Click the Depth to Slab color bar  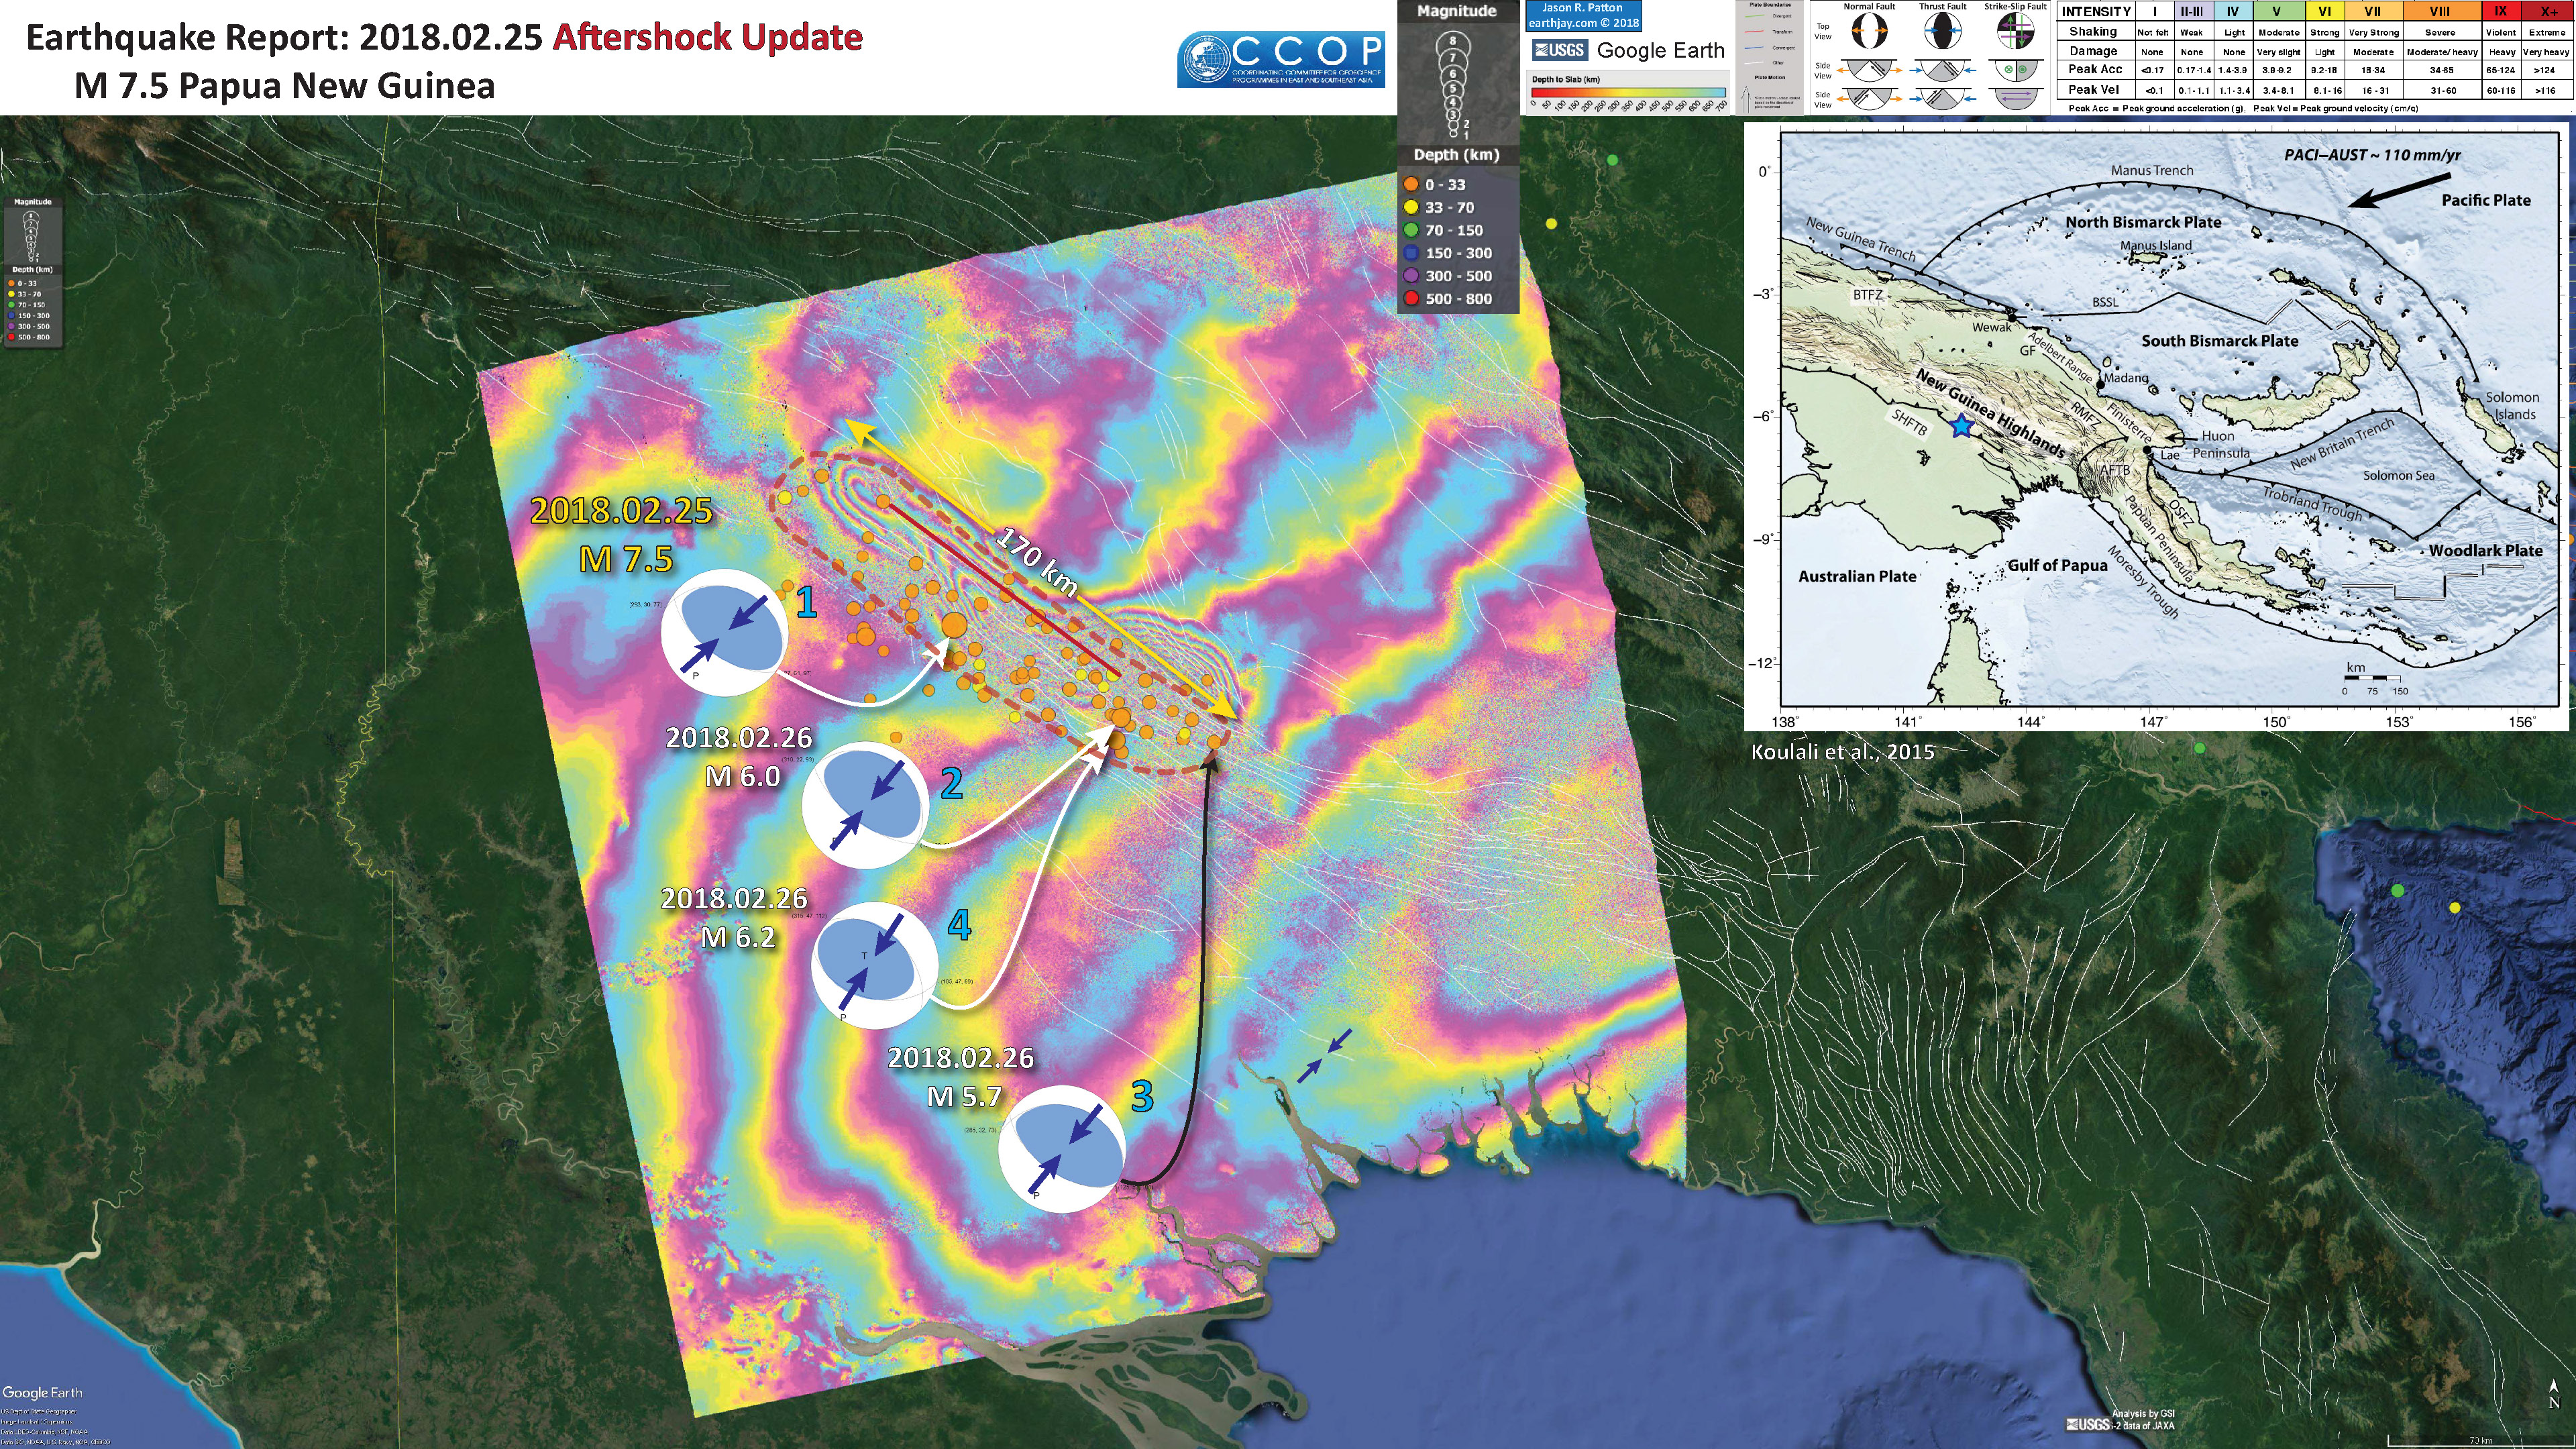tap(1628, 93)
